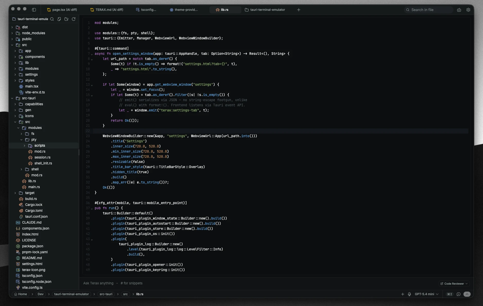Open the tauri-terminal-emulator tab
The height and width of the screenshot is (306, 483).
click(x=265, y=10)
